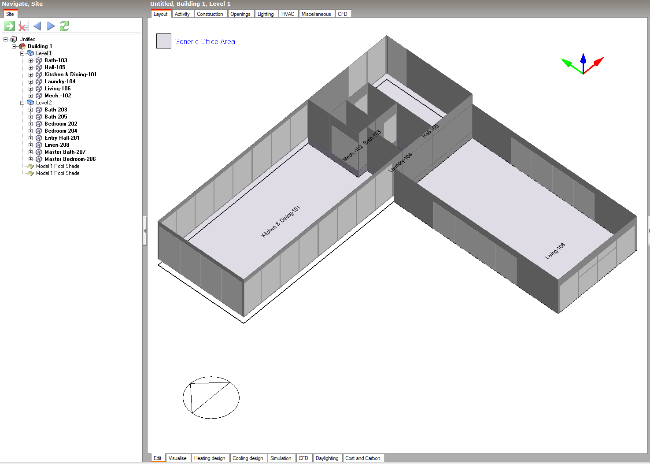The height and width of the screenshot is (464, 650).
Task: Click the navigator panel collapse handle
Action: click(x=144, y=230)
